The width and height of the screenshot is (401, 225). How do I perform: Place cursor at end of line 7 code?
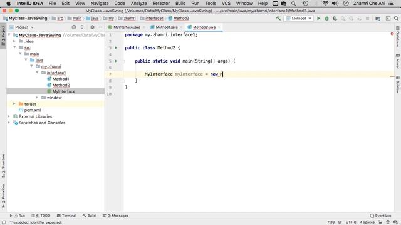coord(223,74)
